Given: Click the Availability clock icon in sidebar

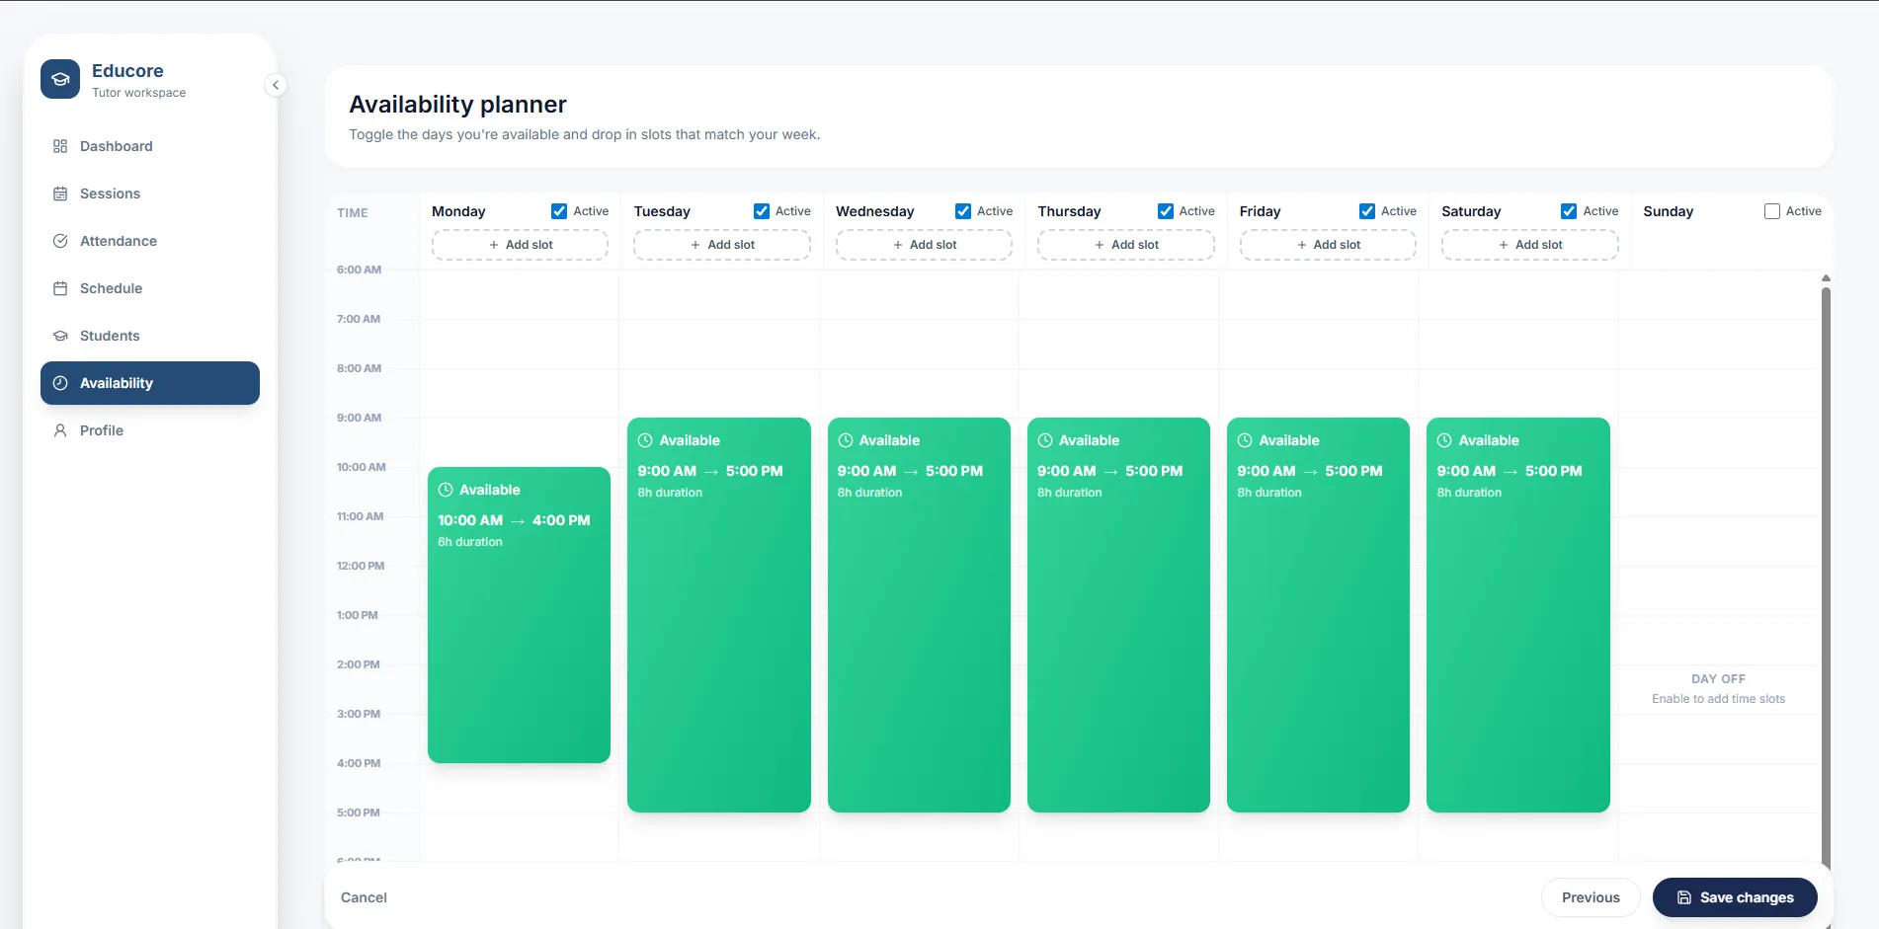Looking at the screenshot, I should click(x=60, y=383).
